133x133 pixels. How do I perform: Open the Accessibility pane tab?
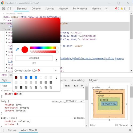click(x=78, y=80)
